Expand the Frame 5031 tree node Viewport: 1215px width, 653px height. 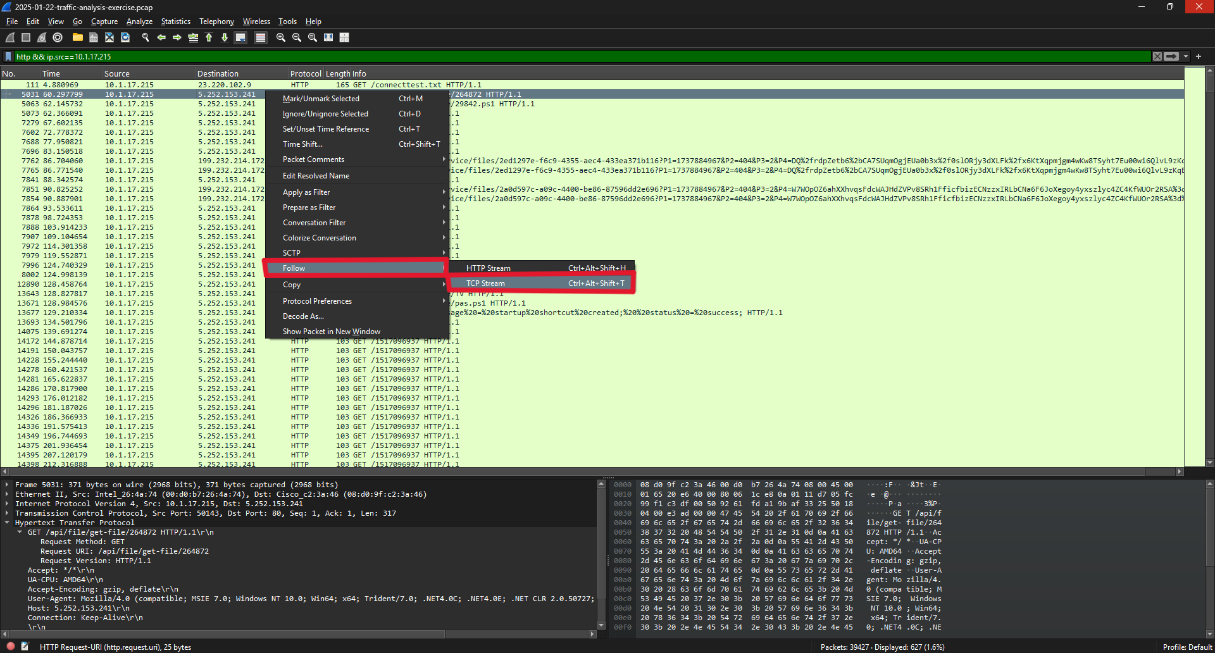[x=7, y=485]
